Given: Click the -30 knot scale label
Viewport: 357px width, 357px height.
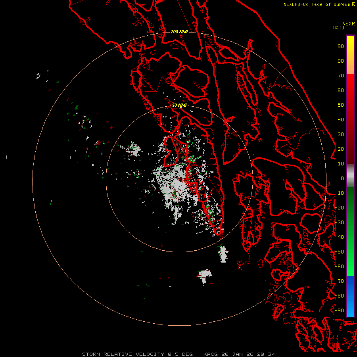Looking at the screenshot, I should pyautogui.click(x=339, y=223).
